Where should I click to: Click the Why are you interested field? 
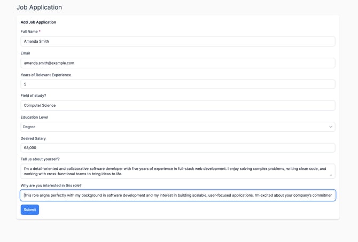[x=177, y=196]
